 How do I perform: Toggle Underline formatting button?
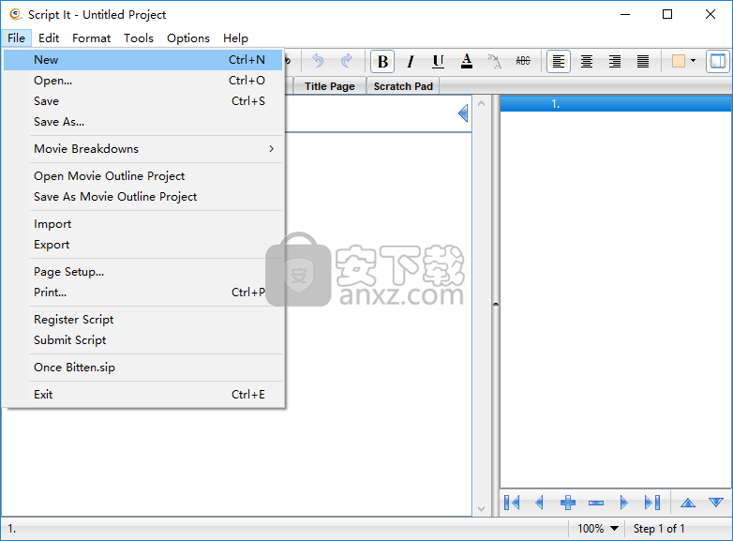click(438, 61)
